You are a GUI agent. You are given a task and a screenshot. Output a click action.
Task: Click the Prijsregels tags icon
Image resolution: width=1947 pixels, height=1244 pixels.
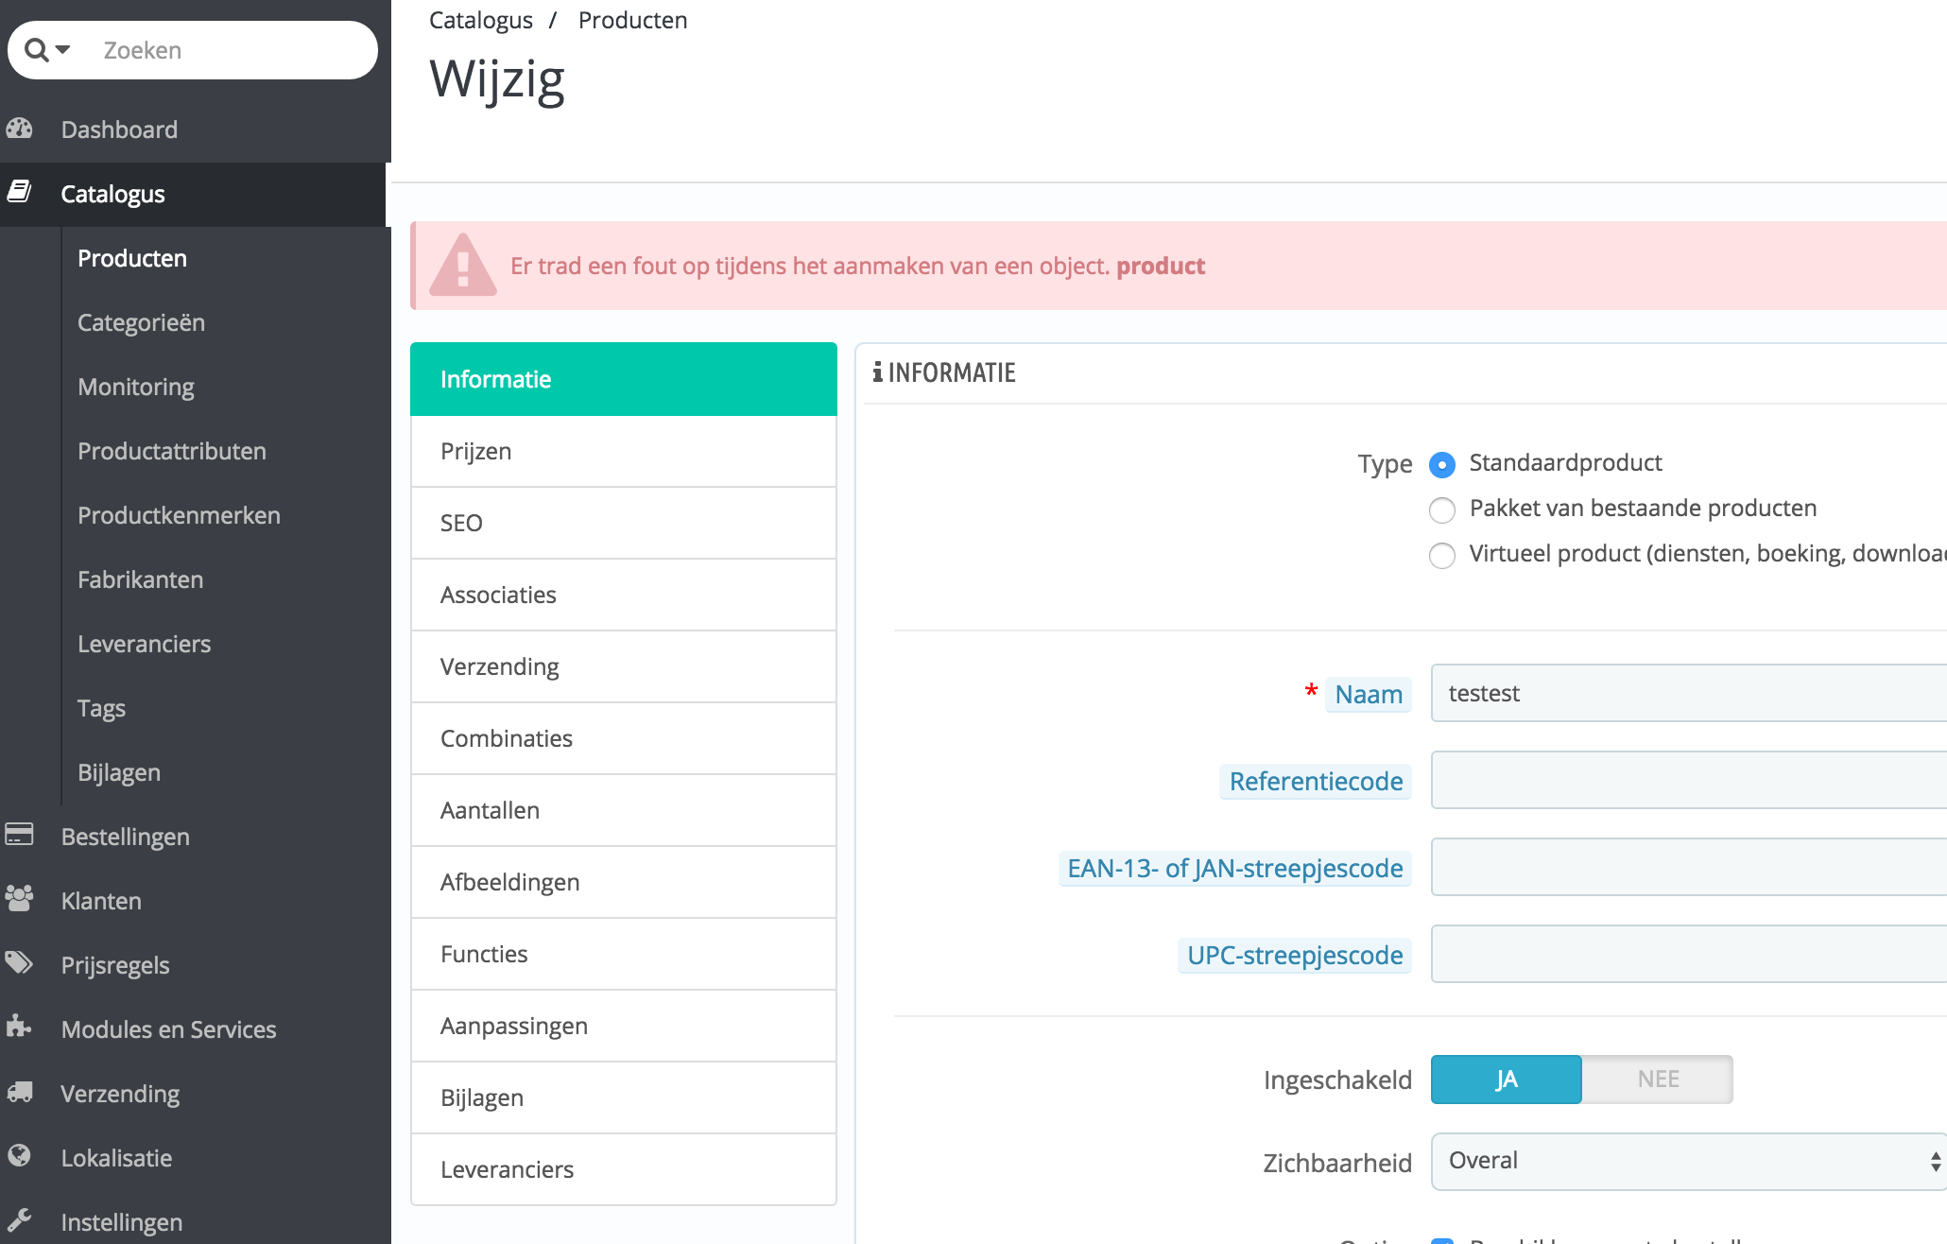(x=19, y=962)
